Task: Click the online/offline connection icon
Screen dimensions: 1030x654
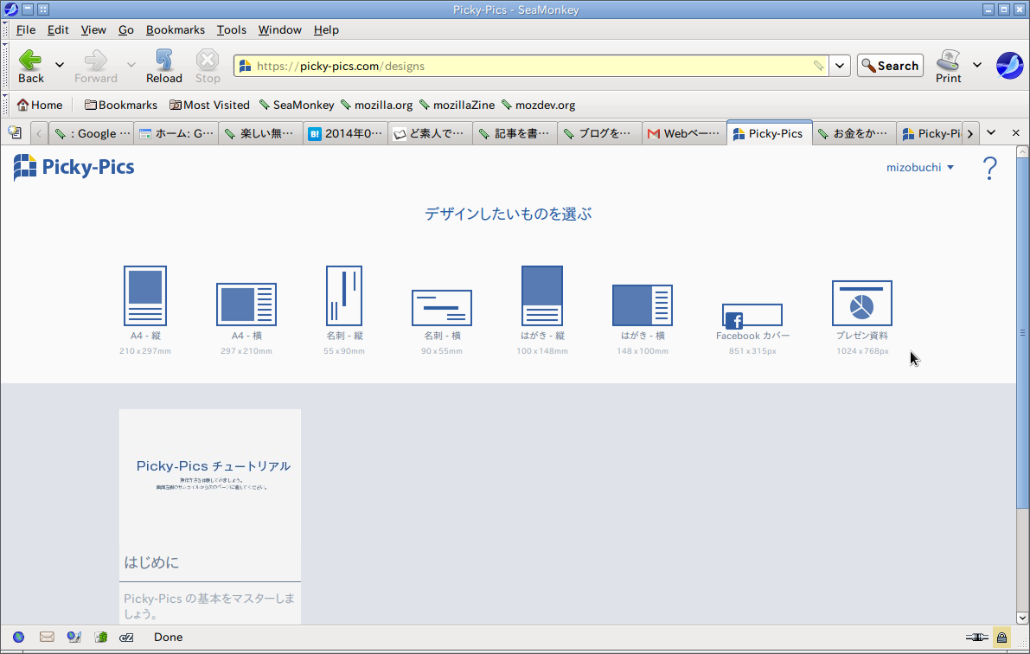Action: pos(976,637)
